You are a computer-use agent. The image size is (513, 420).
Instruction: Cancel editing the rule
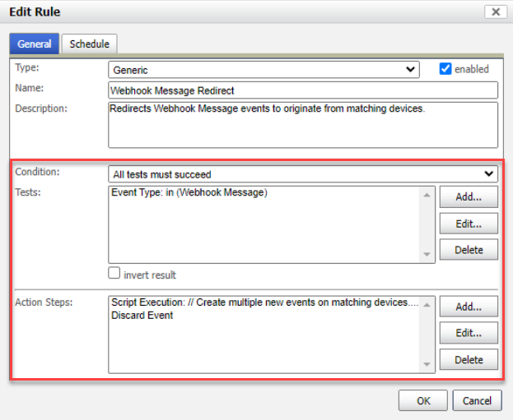coord(477,400)
